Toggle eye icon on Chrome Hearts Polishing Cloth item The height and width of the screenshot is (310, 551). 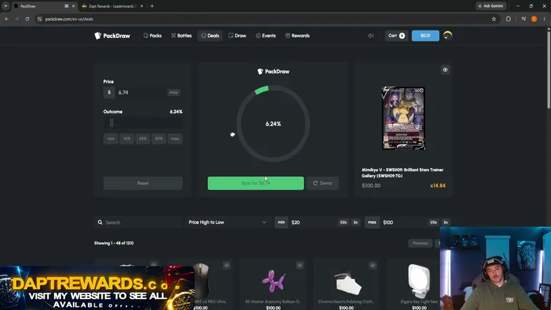(x=373, y=265)
